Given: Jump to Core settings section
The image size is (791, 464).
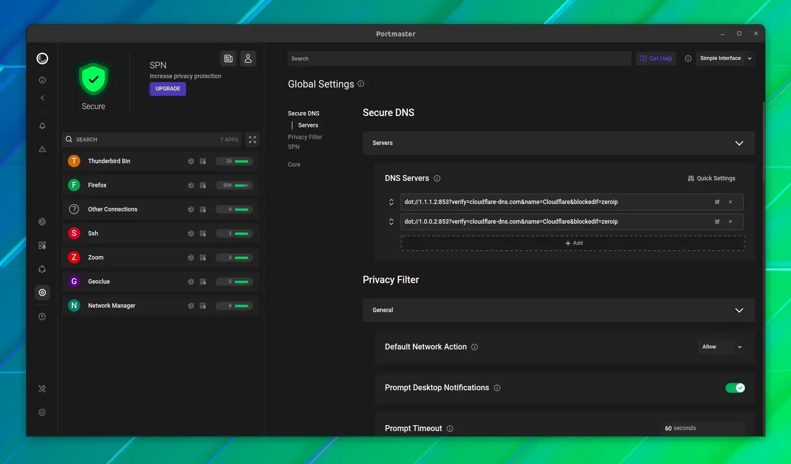Looking at the screenshot, I should point(294,165).
